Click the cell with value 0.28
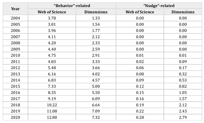Viewport: 204px width, 123px height. click(140, 117)
